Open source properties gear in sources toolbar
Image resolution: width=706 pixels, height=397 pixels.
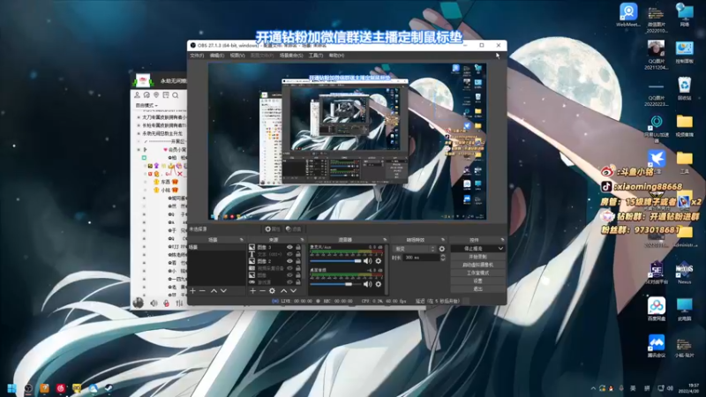point(272,291)
